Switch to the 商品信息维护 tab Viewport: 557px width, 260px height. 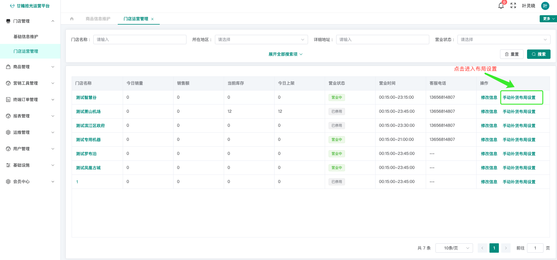(98, 19)
